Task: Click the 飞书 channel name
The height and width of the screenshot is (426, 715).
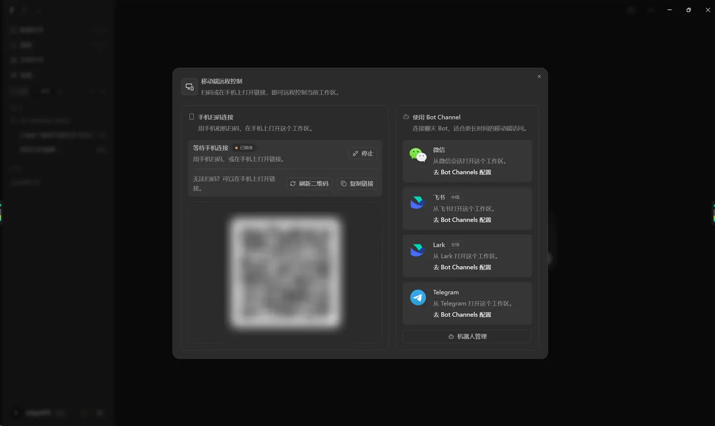Action: (x=439, y=197)
